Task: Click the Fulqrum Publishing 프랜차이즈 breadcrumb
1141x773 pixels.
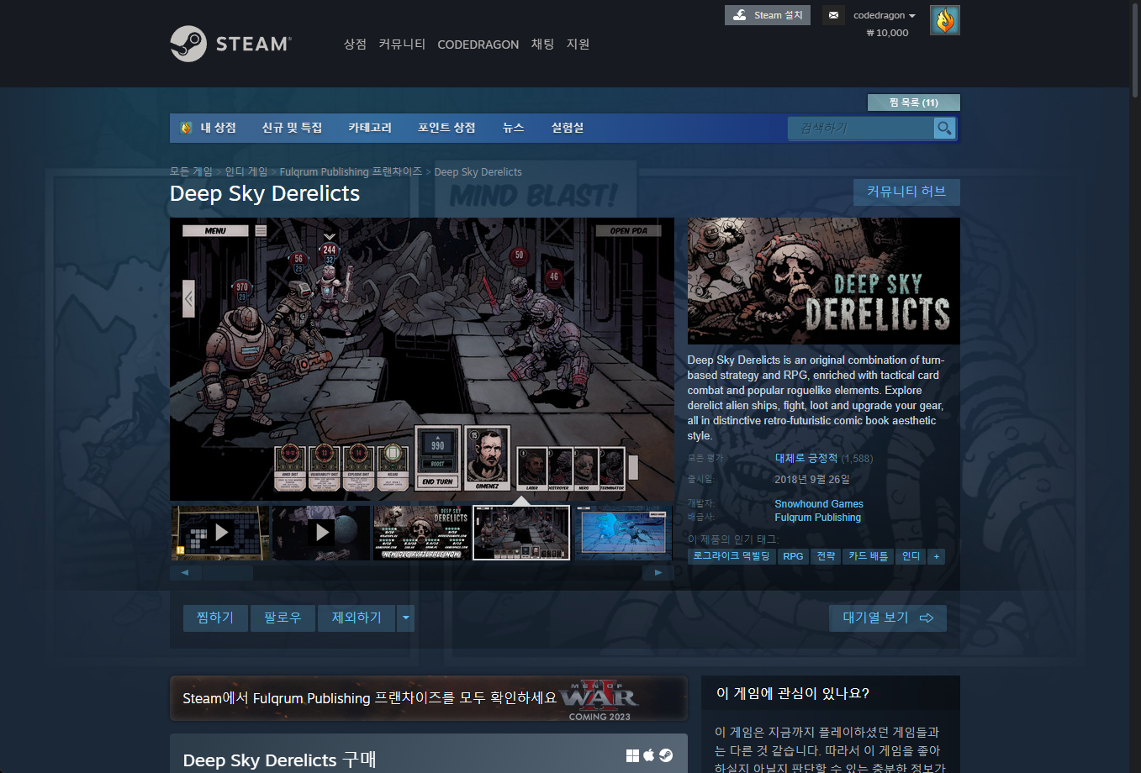Action: point(351,171)
